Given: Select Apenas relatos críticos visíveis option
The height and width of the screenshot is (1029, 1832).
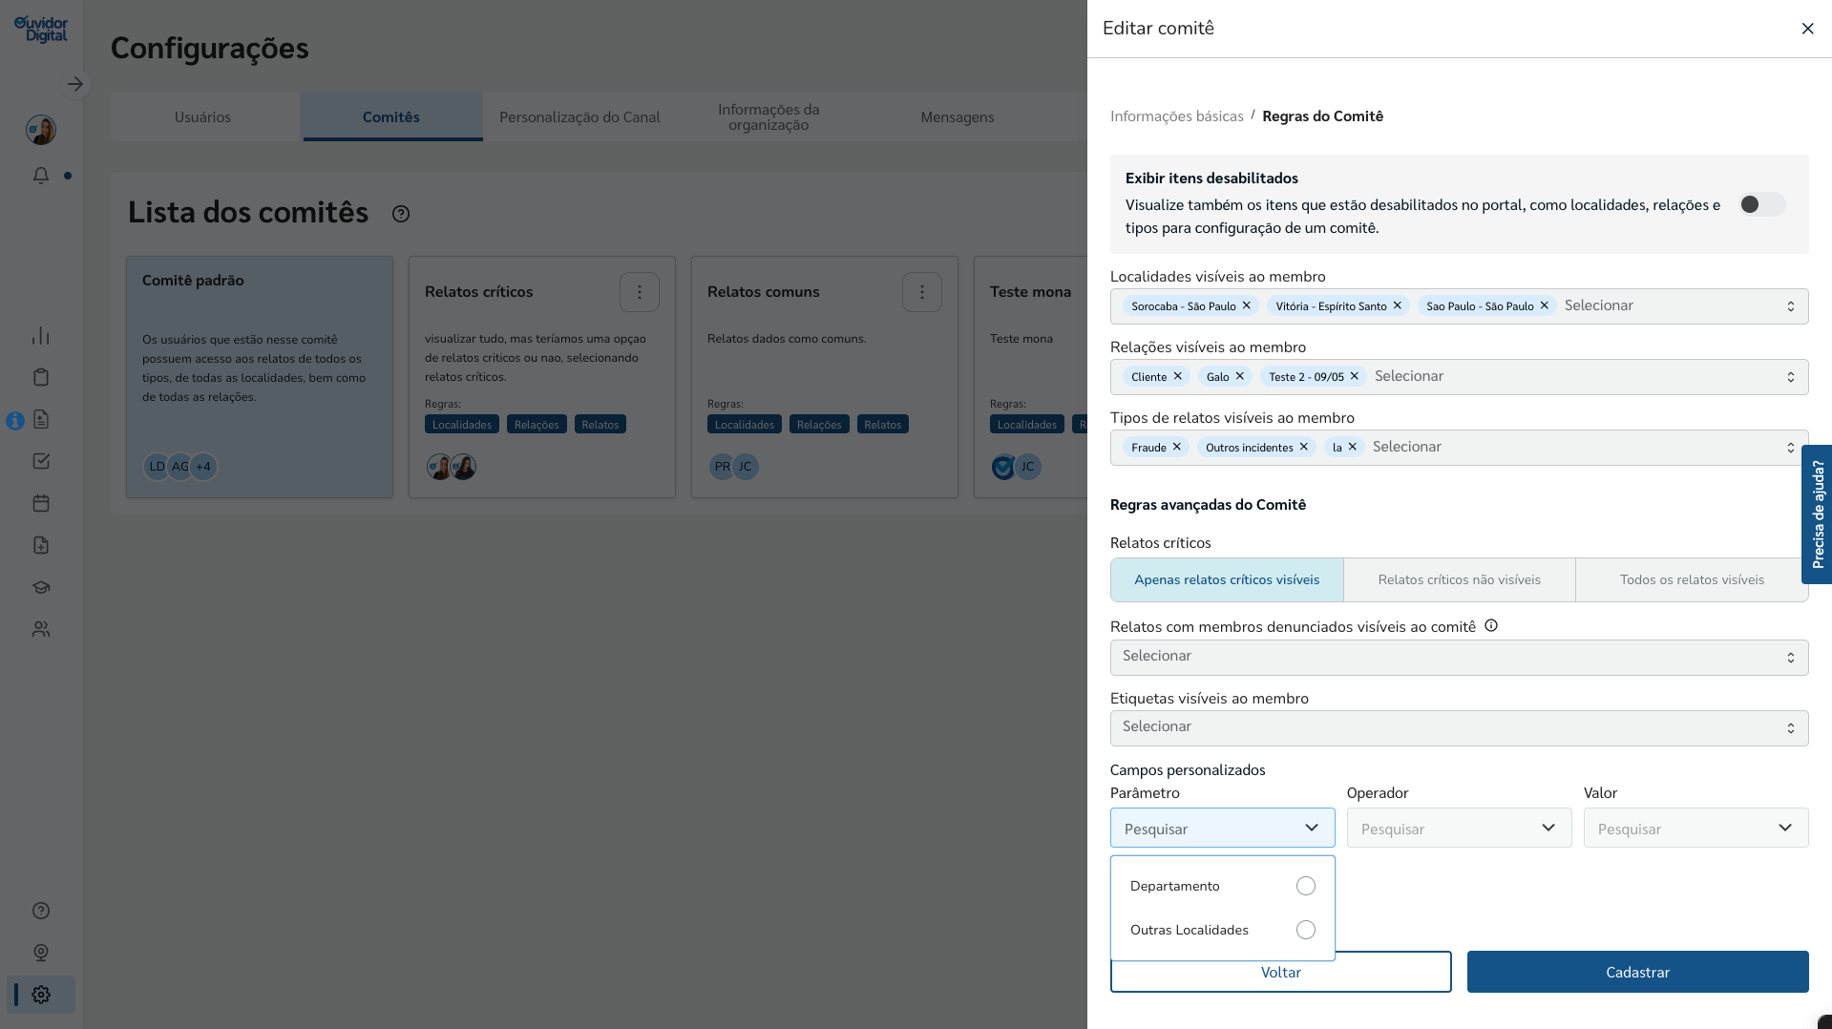Looking at the screenshot, I should 1227,580.
